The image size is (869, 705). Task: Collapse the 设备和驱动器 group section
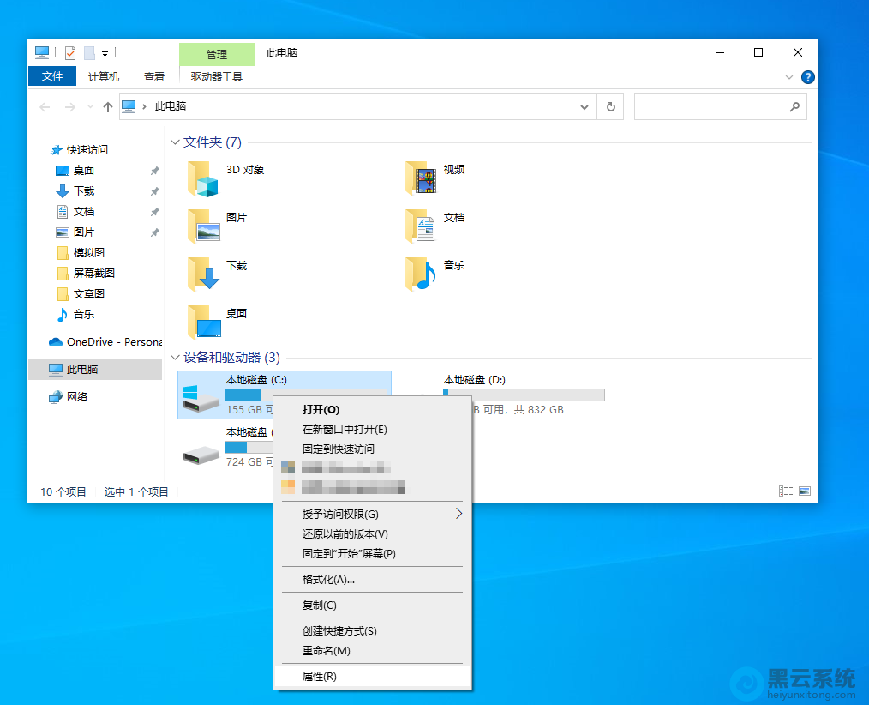[175, 358]
